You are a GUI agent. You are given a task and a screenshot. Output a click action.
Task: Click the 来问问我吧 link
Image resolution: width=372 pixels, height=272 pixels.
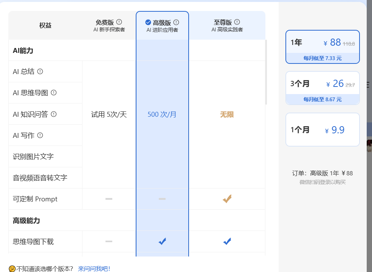click(x=93, y=268)
